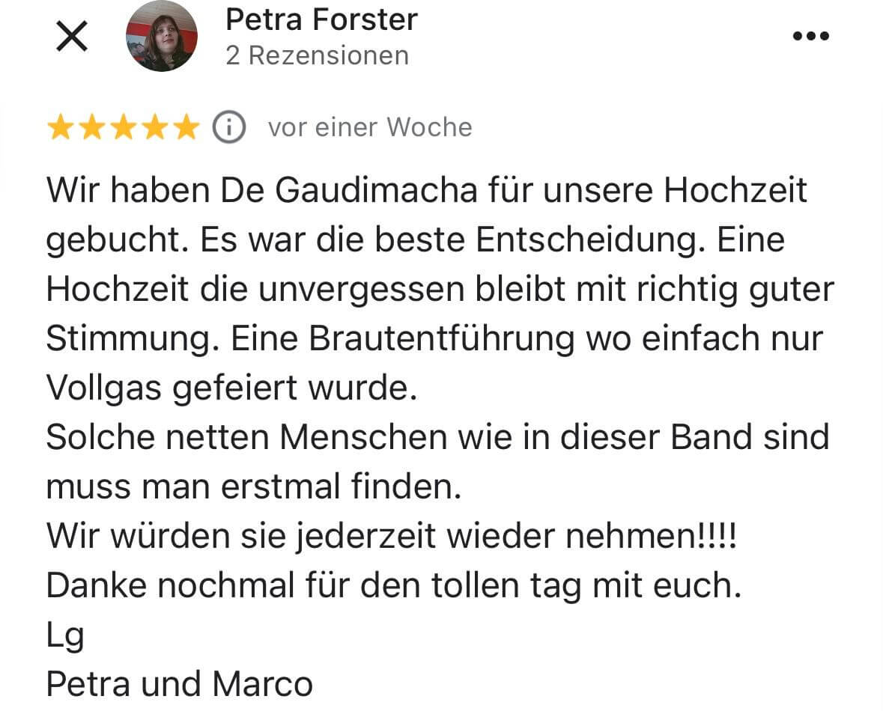Click the reviewer name Petra Forster
The height and width of the screenshot is (711, 883).
pyautogui.click(x=321, y=19)
